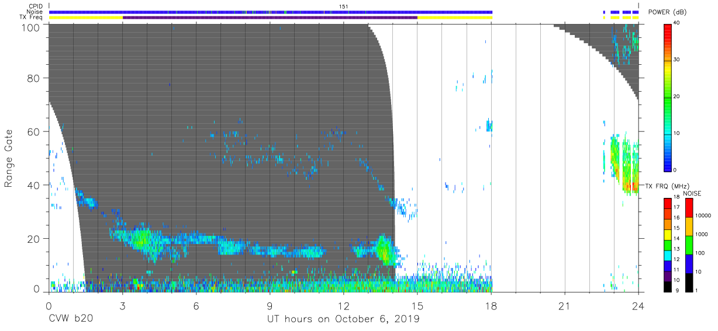
Task: Click the NOISE legend color bar
Action: 689,245
